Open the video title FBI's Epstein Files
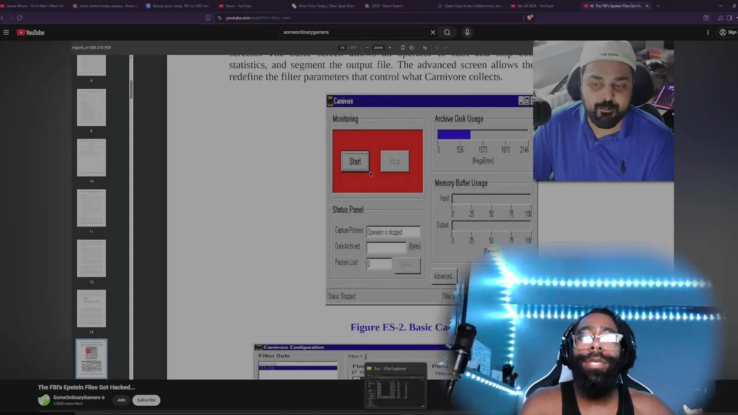Viewport: 738px width, 415px height. (86, 387)
